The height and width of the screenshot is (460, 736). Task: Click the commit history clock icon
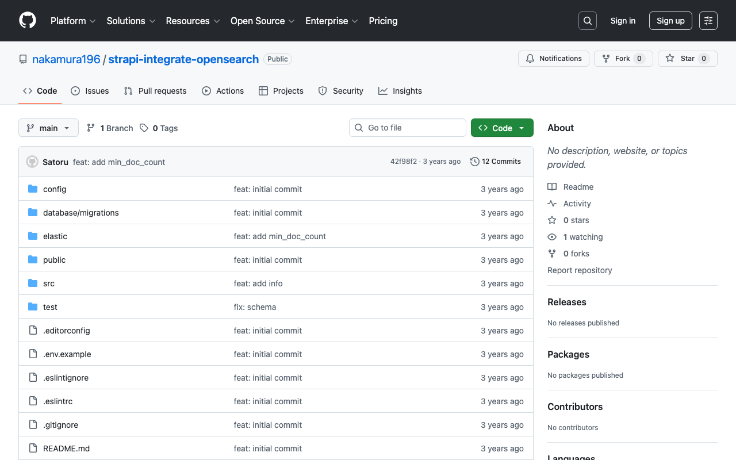(x=474, y=162)
